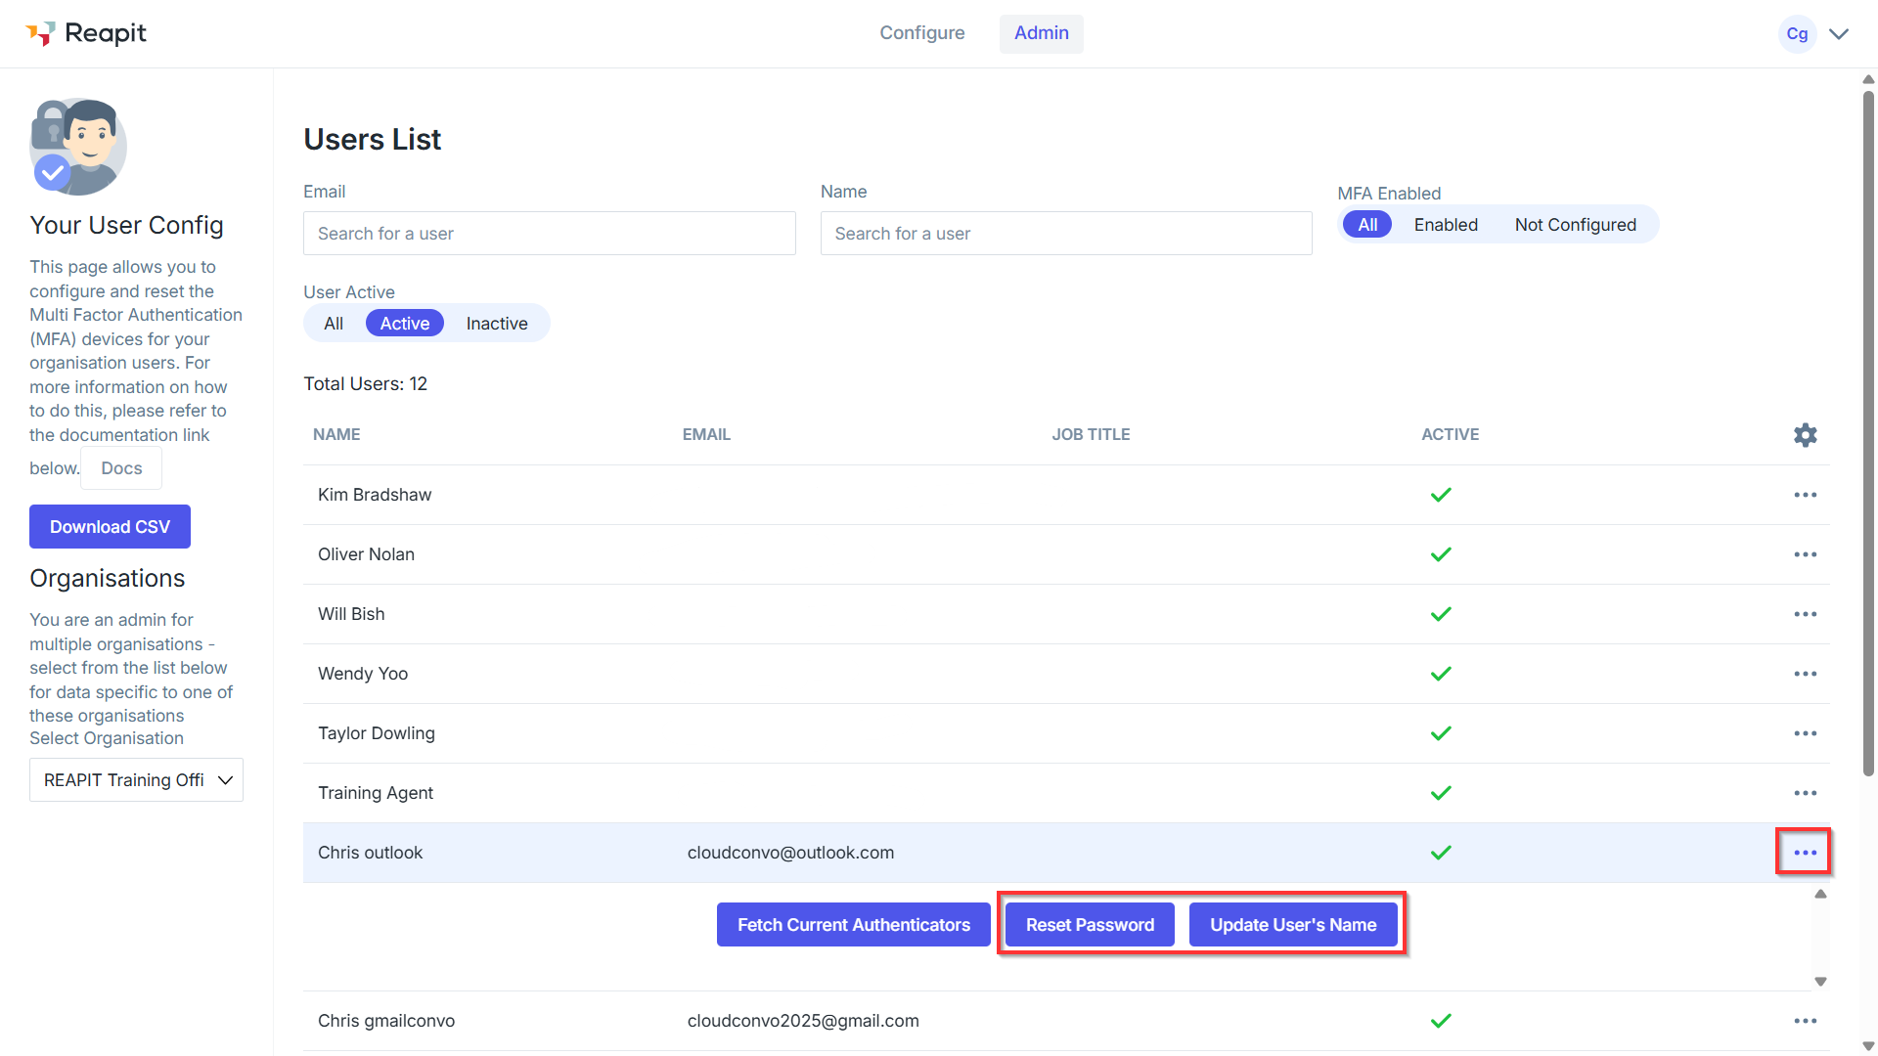Set MFA Enabled filter to All

(1367, 225)
